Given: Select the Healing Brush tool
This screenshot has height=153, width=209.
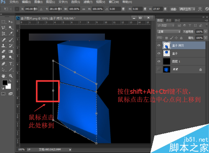Looking at the screenshot, I should click(x=3, y=40).
